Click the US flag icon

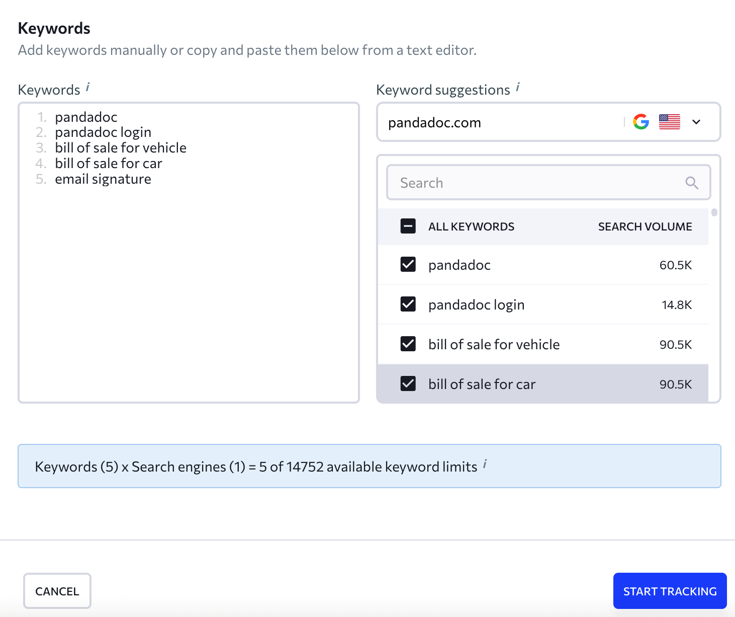point(670,122)
